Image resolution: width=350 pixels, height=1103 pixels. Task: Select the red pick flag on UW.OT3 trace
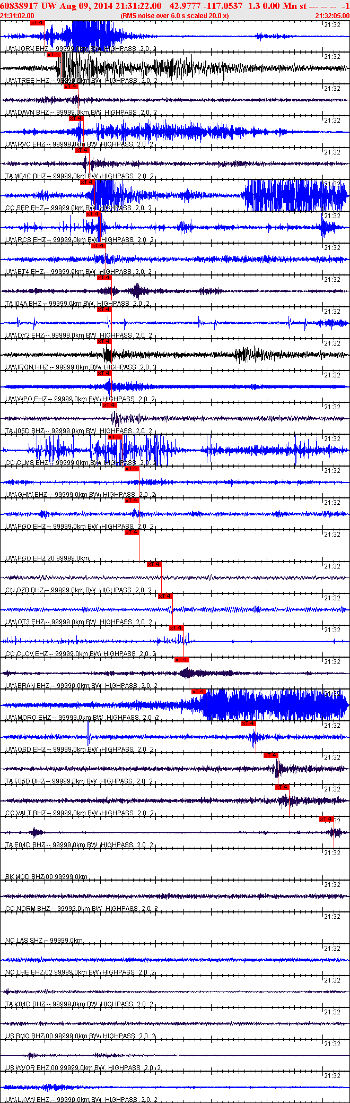click(165, 596)
